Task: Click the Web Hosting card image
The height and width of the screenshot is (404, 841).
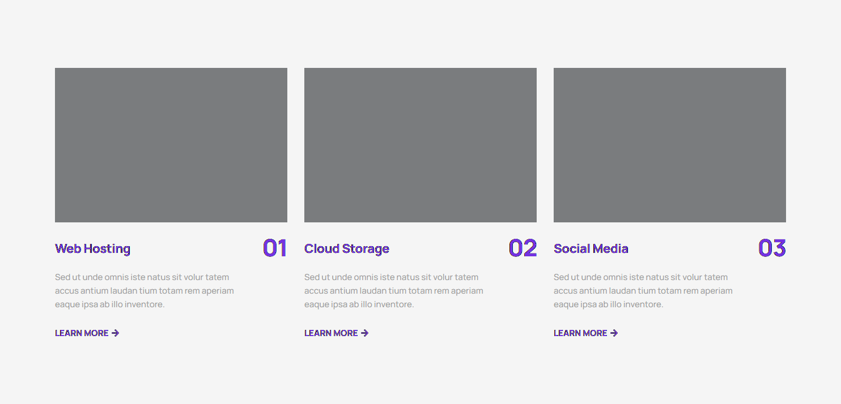Action: coord(171,145)
